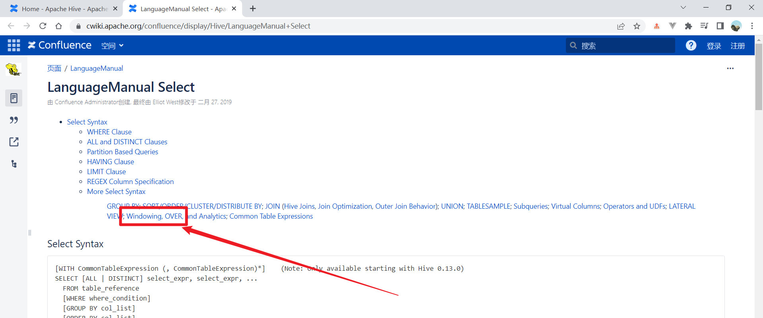This screenshot has height=318, width=763.
Task: Open ALL and DISTINCT Clauses link
Action: [x=127, y=142]
